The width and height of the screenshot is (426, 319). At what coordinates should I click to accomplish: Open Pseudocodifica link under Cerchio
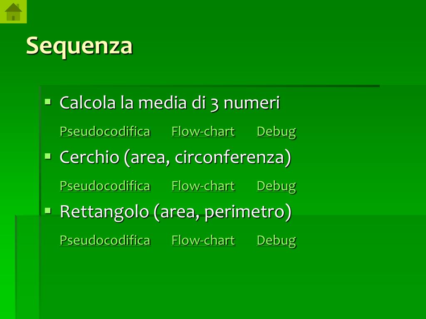pos(105,186)
